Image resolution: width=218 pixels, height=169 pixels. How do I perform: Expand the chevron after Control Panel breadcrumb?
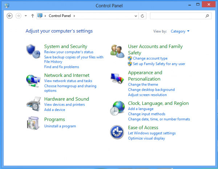coord(75,16)
